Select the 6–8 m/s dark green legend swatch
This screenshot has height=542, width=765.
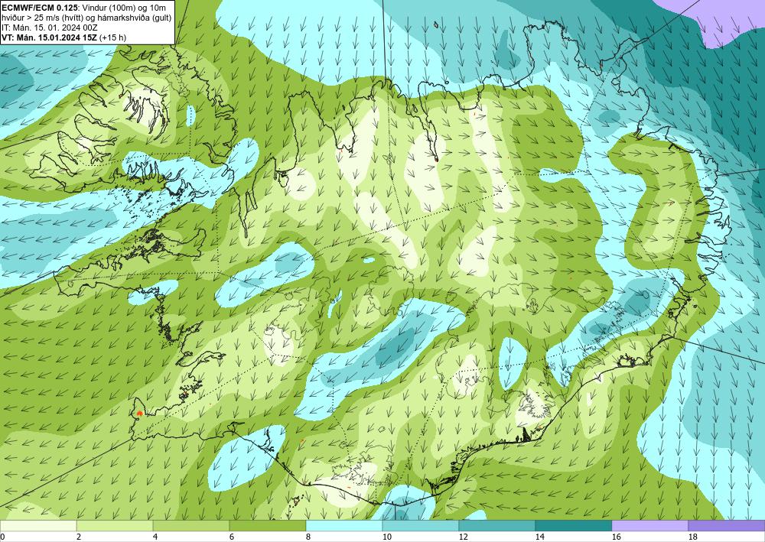[x=267, y=525]
